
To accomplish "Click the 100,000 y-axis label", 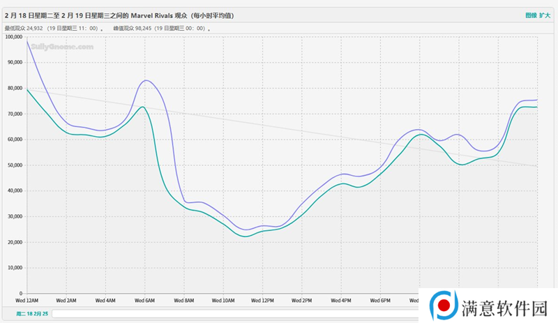I will pyautogui.click(x=14, y=37).
